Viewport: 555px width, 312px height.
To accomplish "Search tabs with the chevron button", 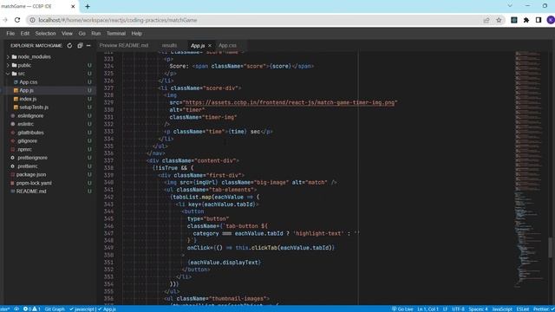I will [510, 6].
